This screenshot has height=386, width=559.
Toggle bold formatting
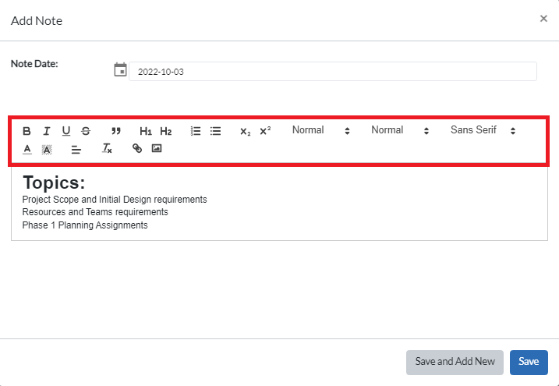[27, 131]
